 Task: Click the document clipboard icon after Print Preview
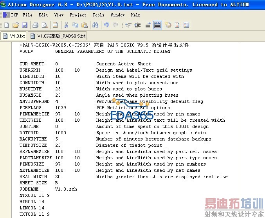point(55,25)
